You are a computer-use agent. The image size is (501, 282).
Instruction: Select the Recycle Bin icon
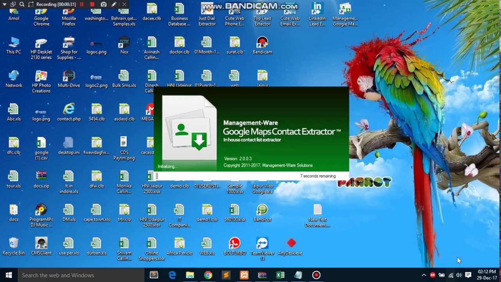(x=14, y=247)
